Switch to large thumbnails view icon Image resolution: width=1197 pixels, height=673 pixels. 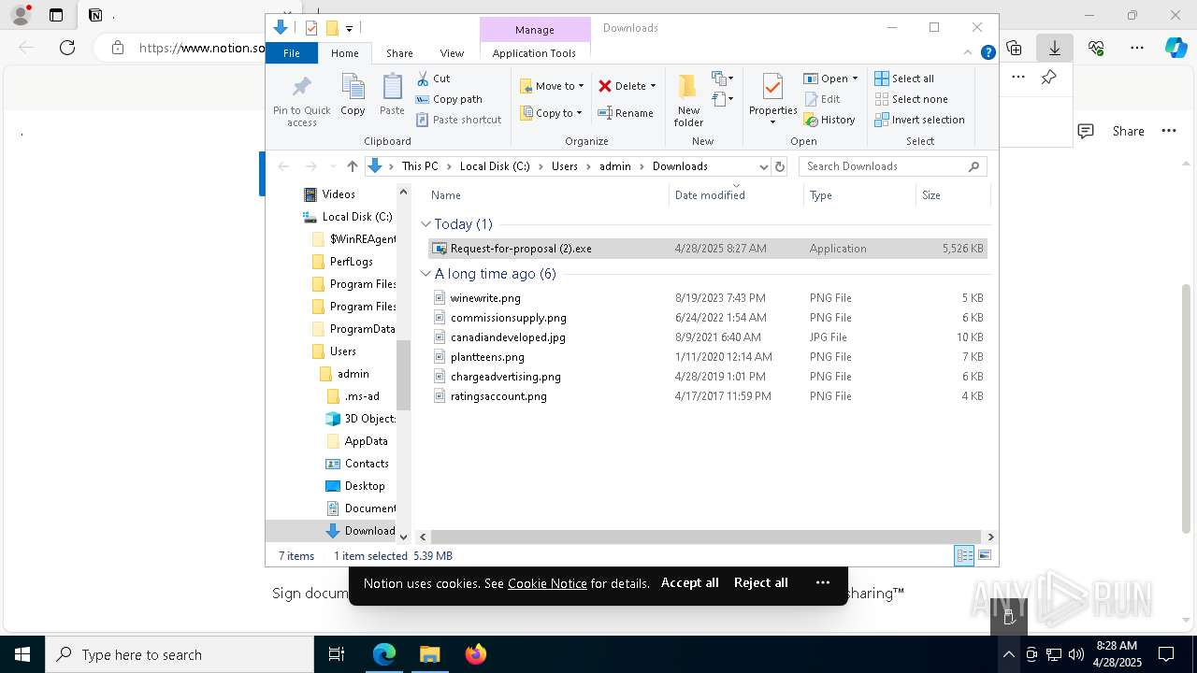click(x=984, y=556)
